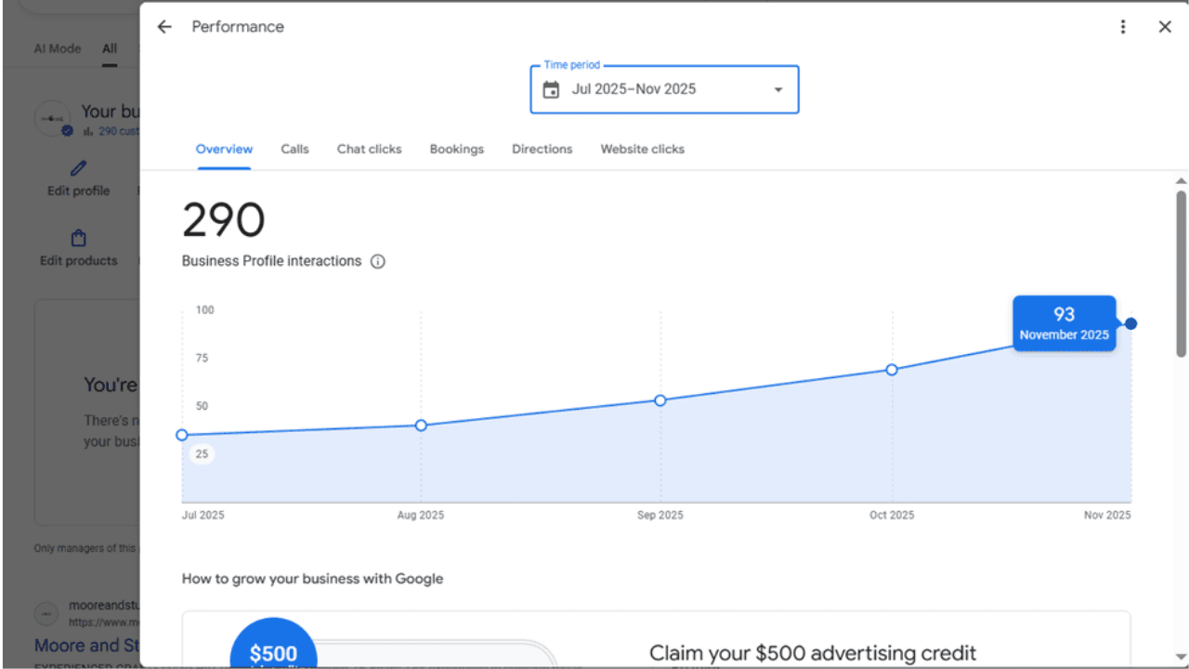Viewport: 1189px width, 669px height.
Task: Click the scrollbar up arrow
Action: pos(1181,181)
